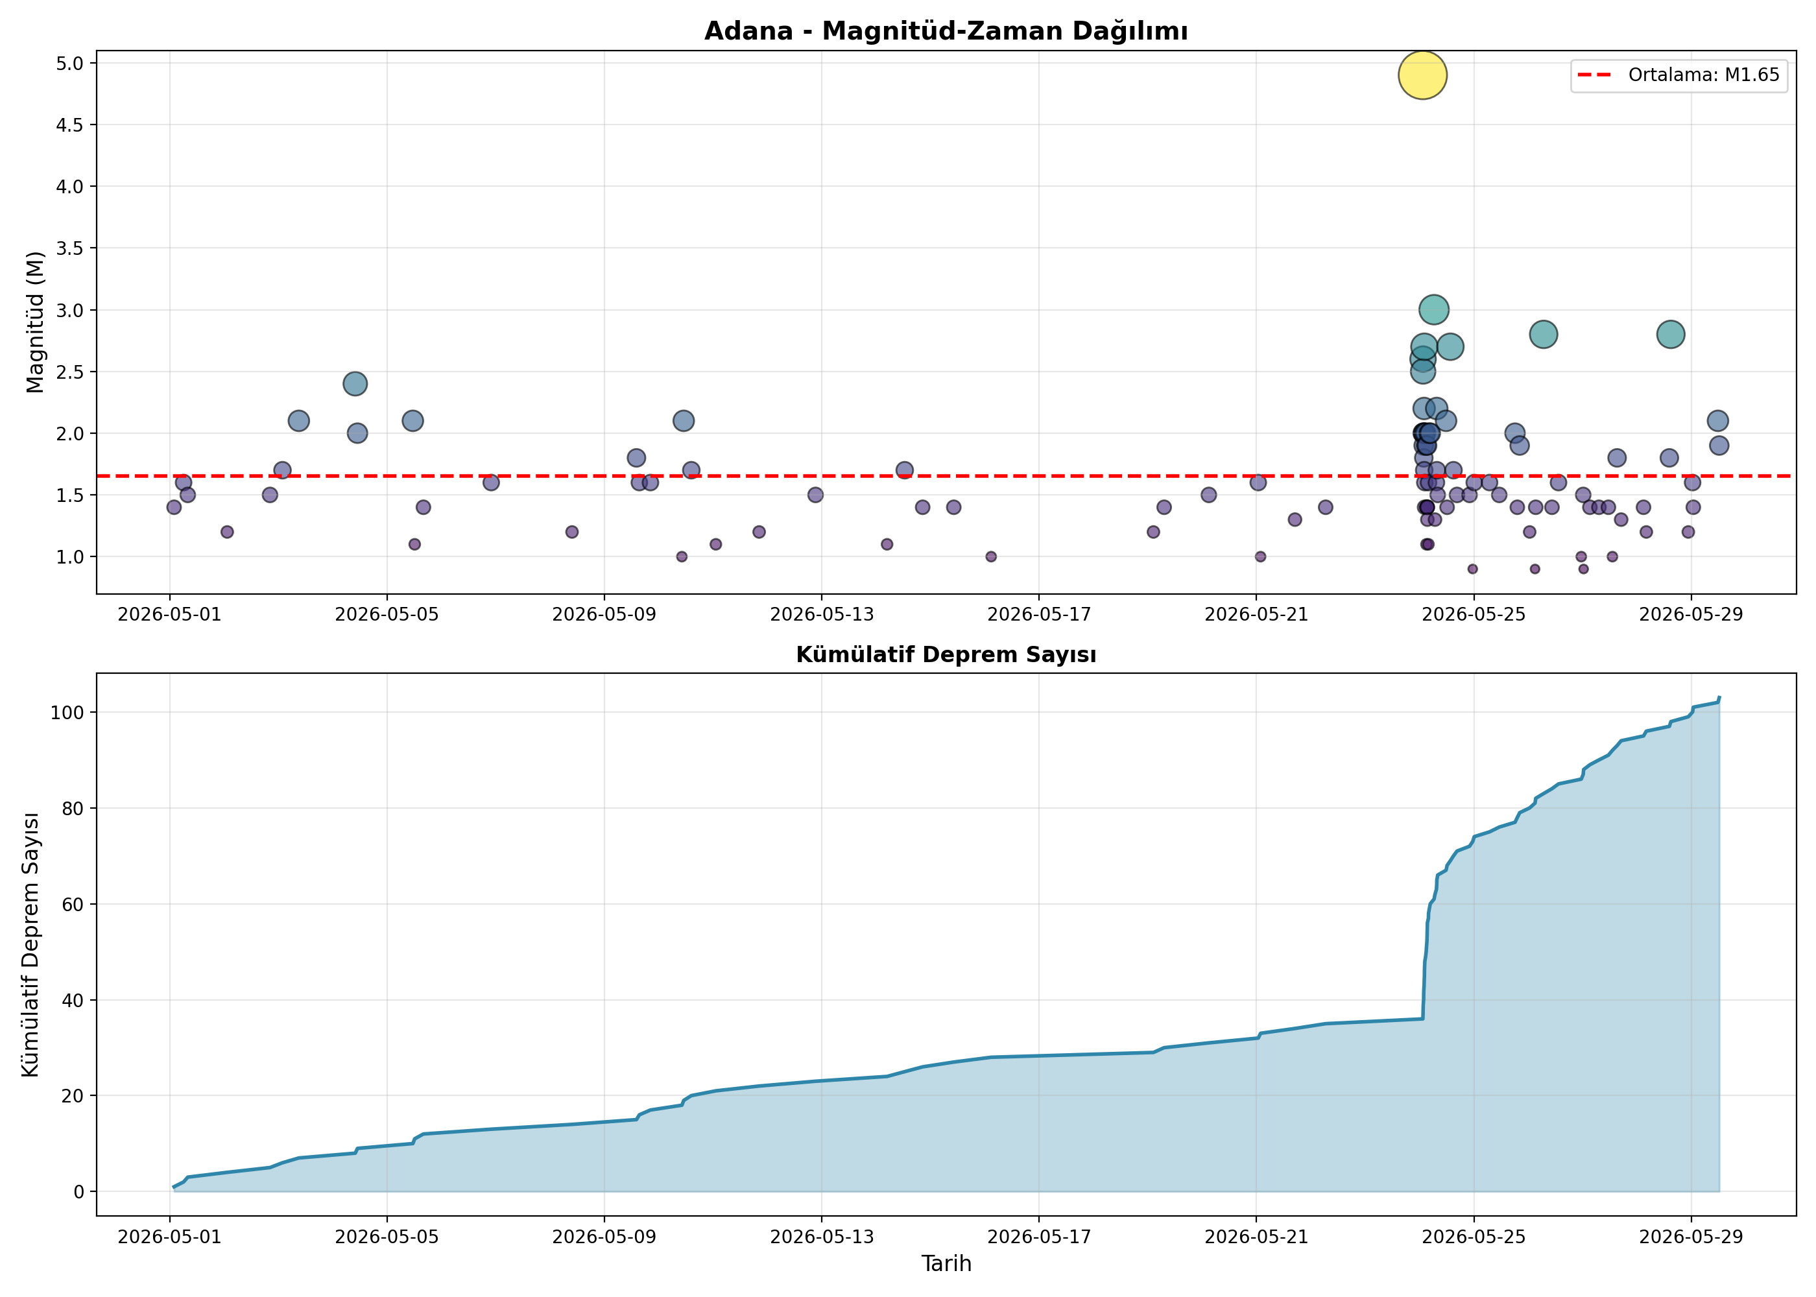The height and width of the screenshot is (1297, 1816).
Task: Click the x-axis label "Tarih"
Action: click(x=946, y=1263)
